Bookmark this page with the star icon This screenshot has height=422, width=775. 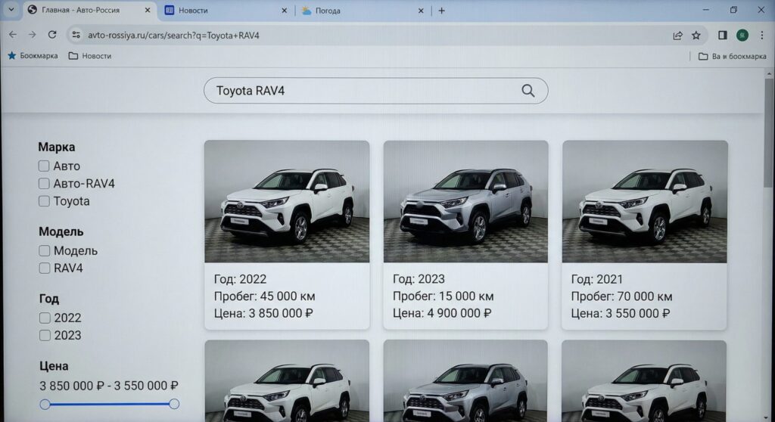(696, 35)
